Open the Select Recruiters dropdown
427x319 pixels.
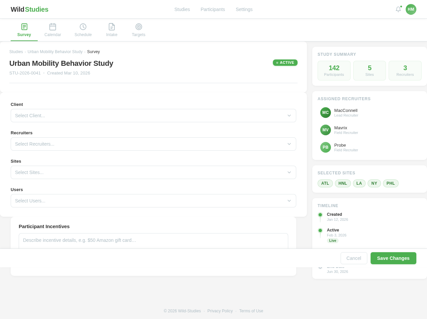pyautogui.click(x=153, y=144)
